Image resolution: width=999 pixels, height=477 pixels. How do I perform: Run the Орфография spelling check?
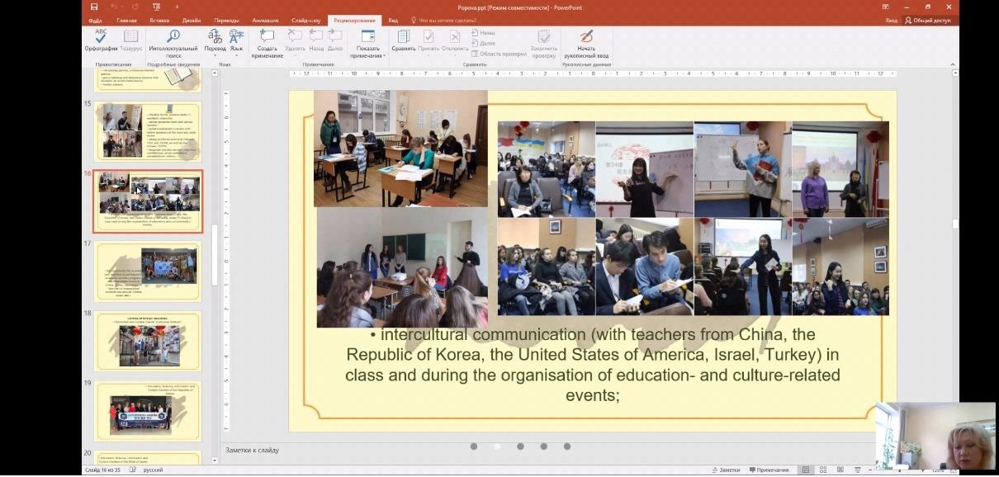pos(101,40)
